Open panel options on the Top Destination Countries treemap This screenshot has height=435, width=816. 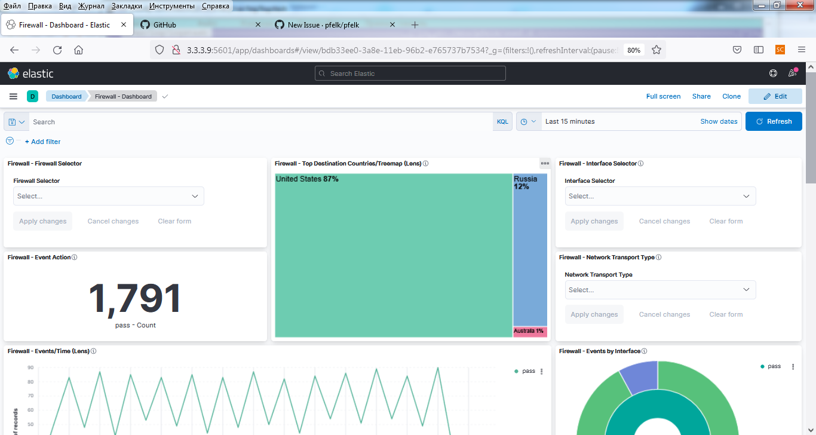pos(544,163)
